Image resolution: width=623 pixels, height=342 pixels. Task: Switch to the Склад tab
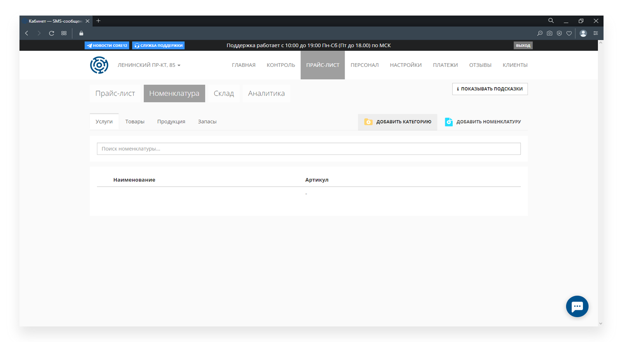coord(224,93)
